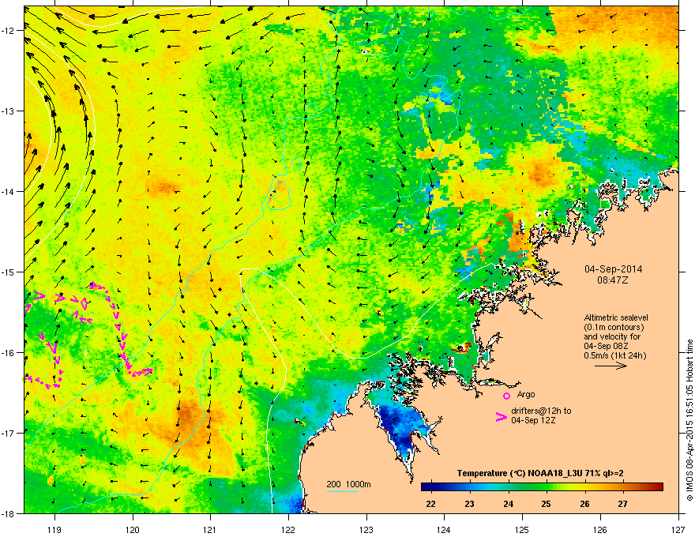The image size is (695, 537).
Task: Click latitude axis label -14
Action: click(x=8, y=191)
